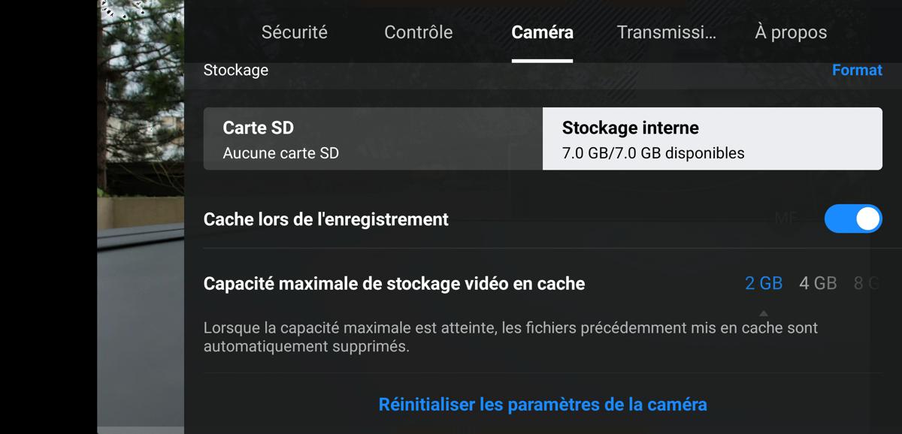Image resolution: width=902 pixels, height=434 pixels.
Task: Click Réinitialiser les paramètres de la caméra
Action: [x=543, y=405]
